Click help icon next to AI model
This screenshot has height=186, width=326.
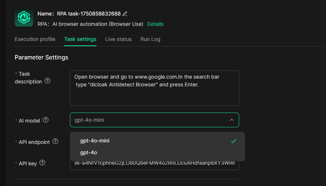[46, 120]
